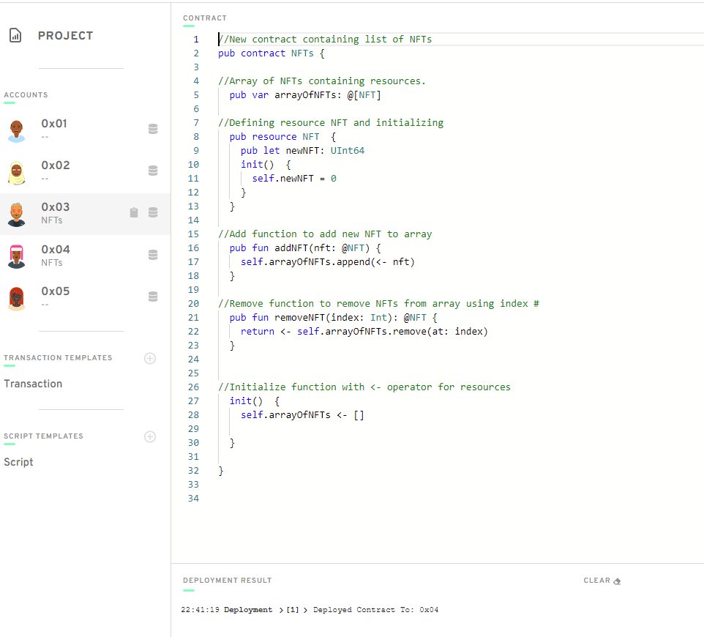The image size is (704, 637).
Task: Click storage database icon for 0x02
Action: click(153, 171)
